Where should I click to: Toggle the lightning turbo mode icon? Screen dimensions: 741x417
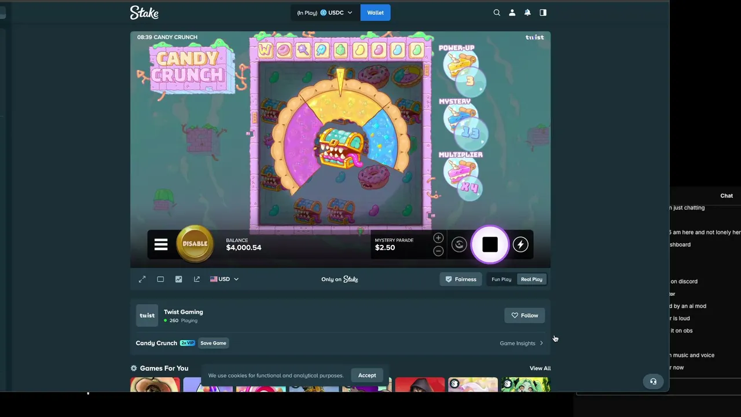[x=520, y=244]
